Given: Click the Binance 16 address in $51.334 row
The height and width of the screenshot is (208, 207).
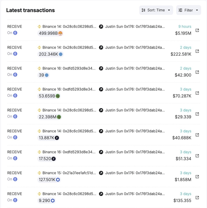Looking at the screenshot, I should pos(69,152).
